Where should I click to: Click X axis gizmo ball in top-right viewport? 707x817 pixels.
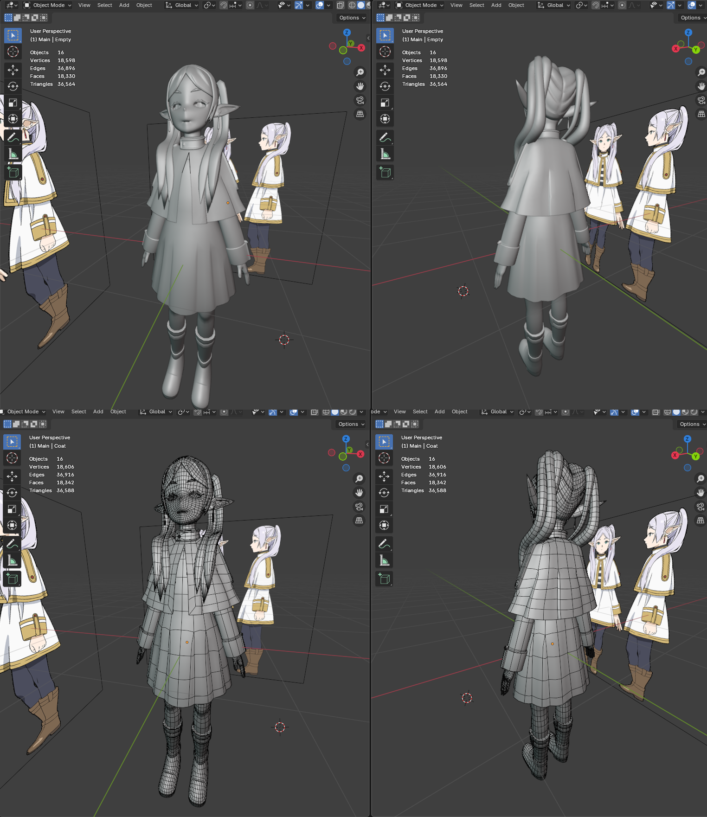click(676, 48)
